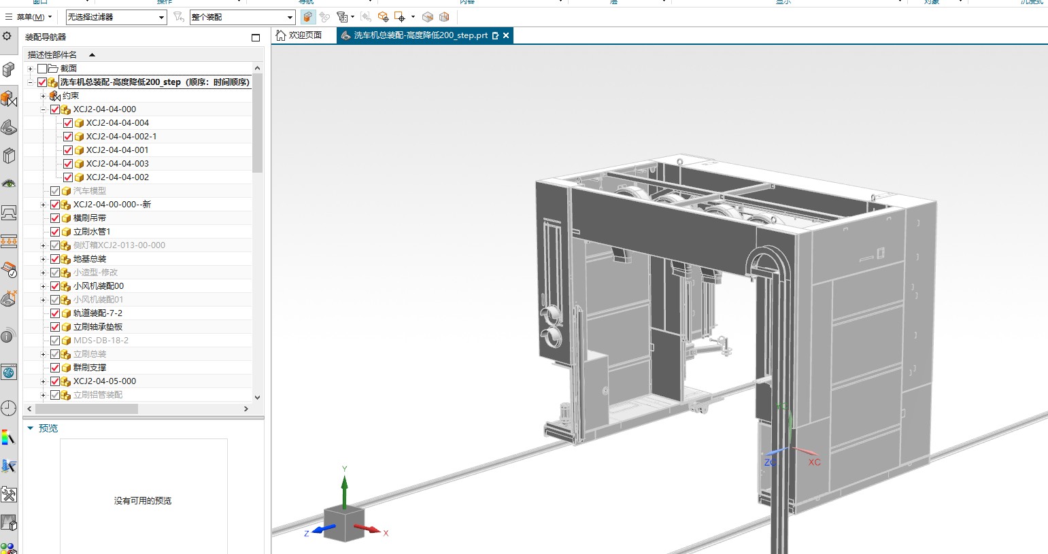
Task: Toggle the 汽车模型 component checkbox
Action: coord(55,191)
